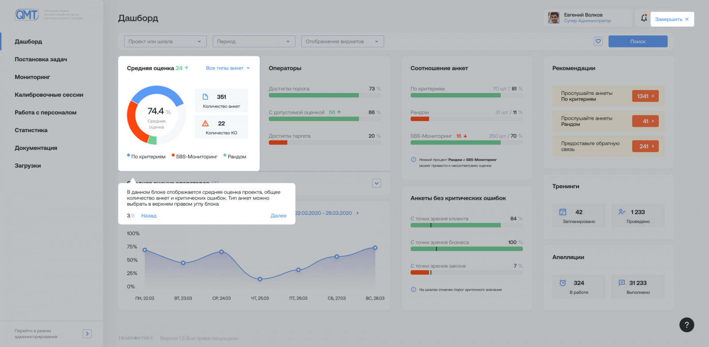709x347 pixels.
Task: Click the 'Завершить' tour button
Action: coord(672,19)
